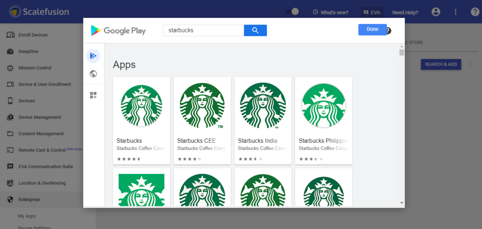Click the blue magnifier search button
Image resolution: width=482 pixels, height=229 pixels.
255,31
